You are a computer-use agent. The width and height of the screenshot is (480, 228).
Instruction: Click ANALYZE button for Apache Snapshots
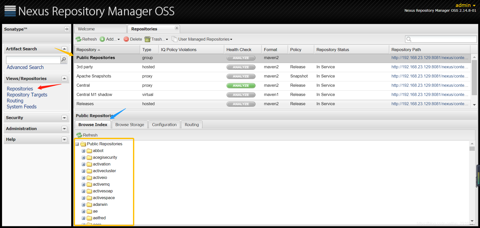click(241, 76)
